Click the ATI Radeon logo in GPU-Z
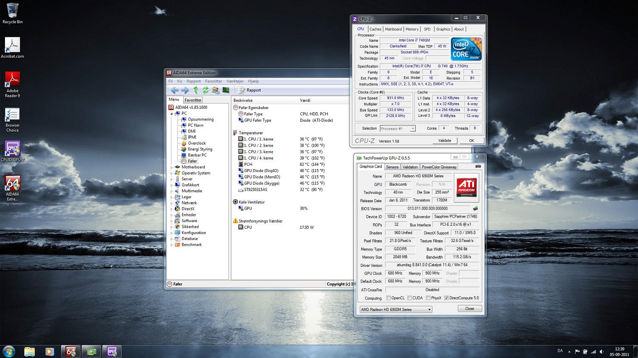638x358 pixels. [466, 187]
